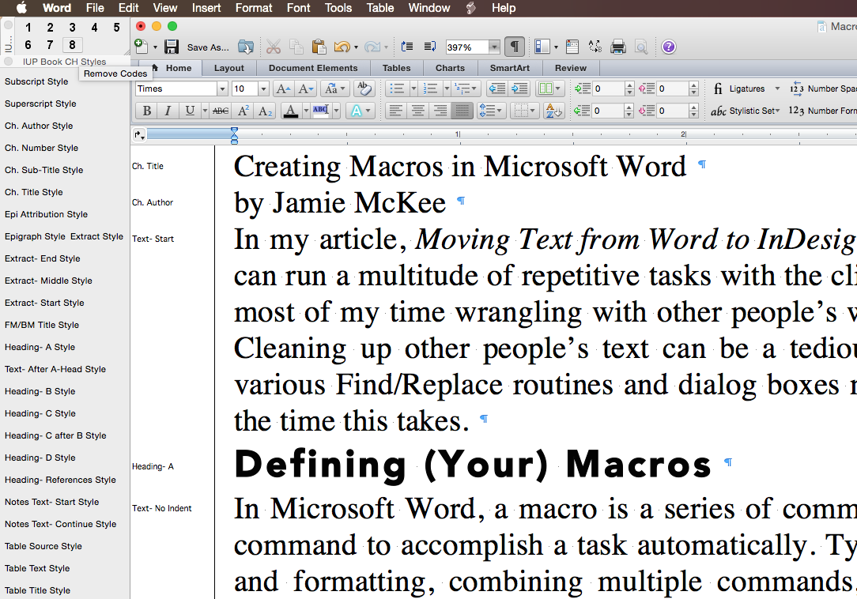Decrease the font size
Screen dimensions: 857x599
click(306, 89)
